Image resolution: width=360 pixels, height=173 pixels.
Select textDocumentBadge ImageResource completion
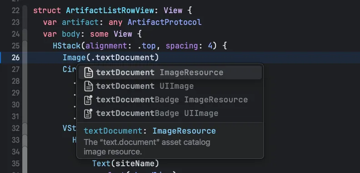coord(170,100)
